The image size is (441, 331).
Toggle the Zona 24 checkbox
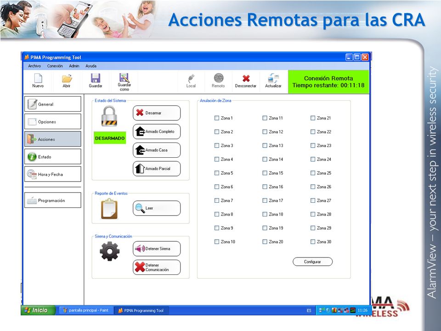(313, 159)
